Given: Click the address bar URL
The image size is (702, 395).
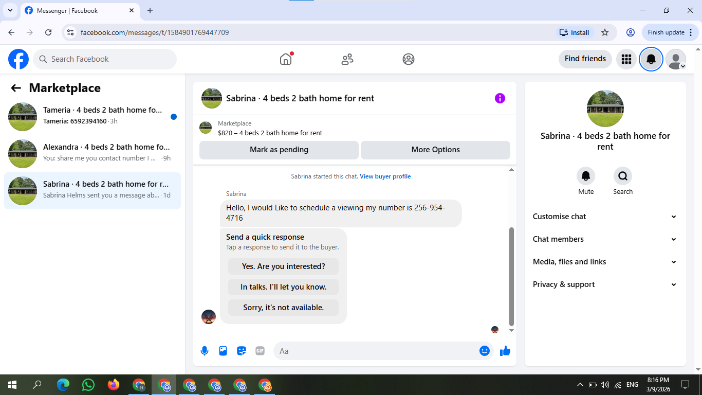Looking at the screenshot, I should tap(155, 32).
